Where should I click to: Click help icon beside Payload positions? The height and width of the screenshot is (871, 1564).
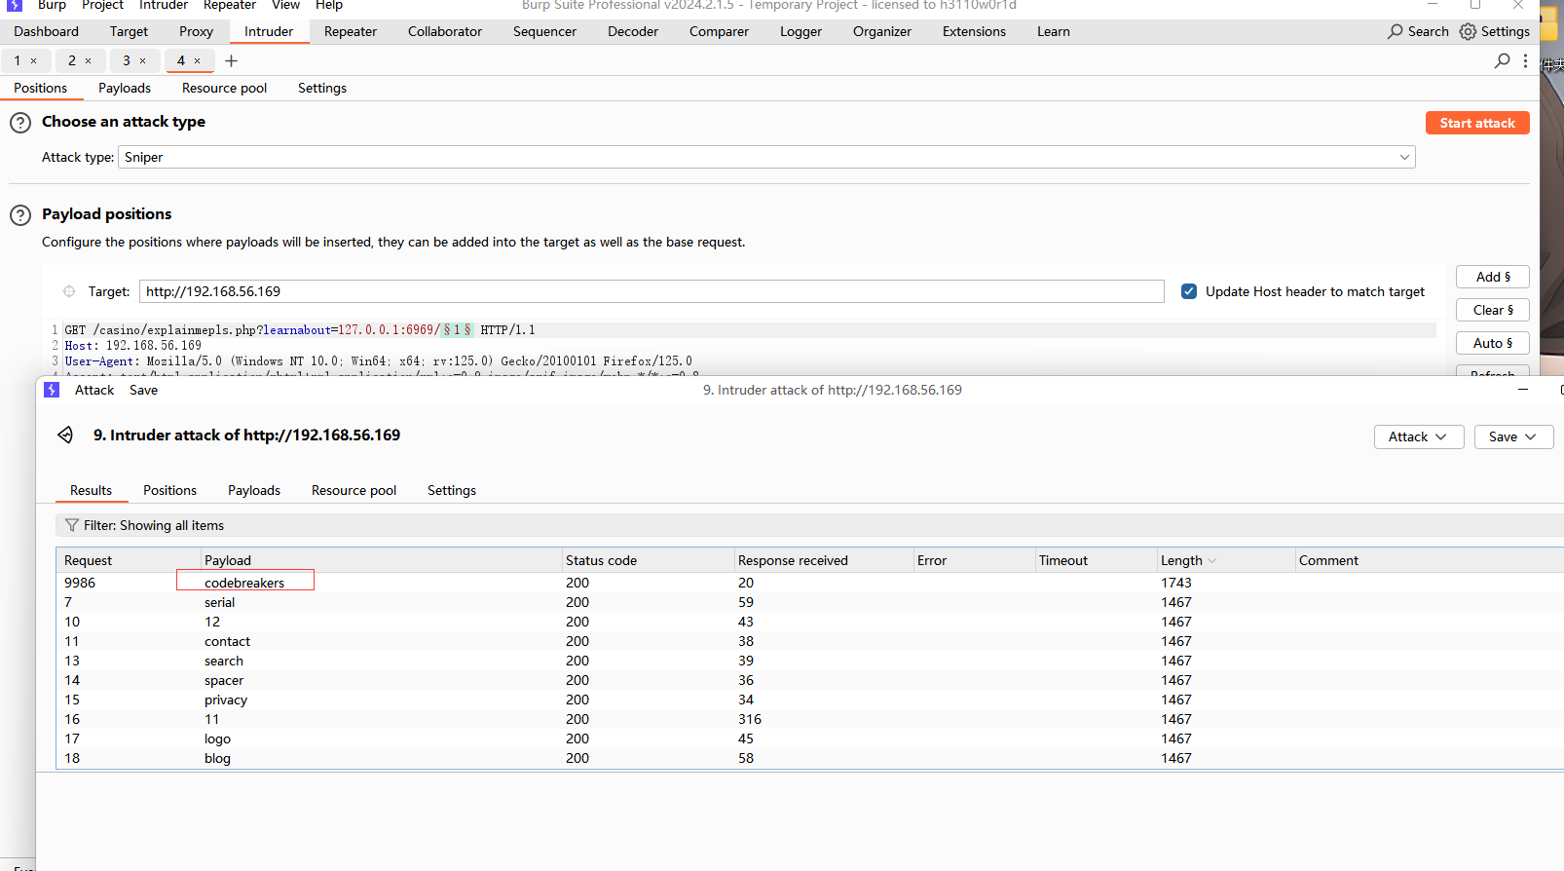[x=20, y=215]
